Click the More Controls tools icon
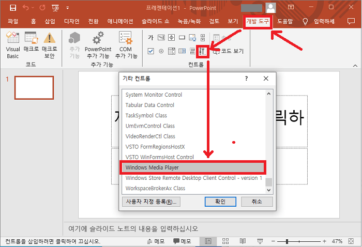This screenshot has width=362, height=247. coord(203,51)
